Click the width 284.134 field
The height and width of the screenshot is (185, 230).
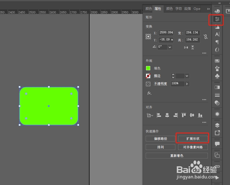pyautogui.click(x=192, y=33)
